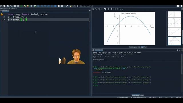Image resolution: width=183 pixels, height=103 pixels.
Task: Open the IPython console options menu
Action: pos(182,50)
